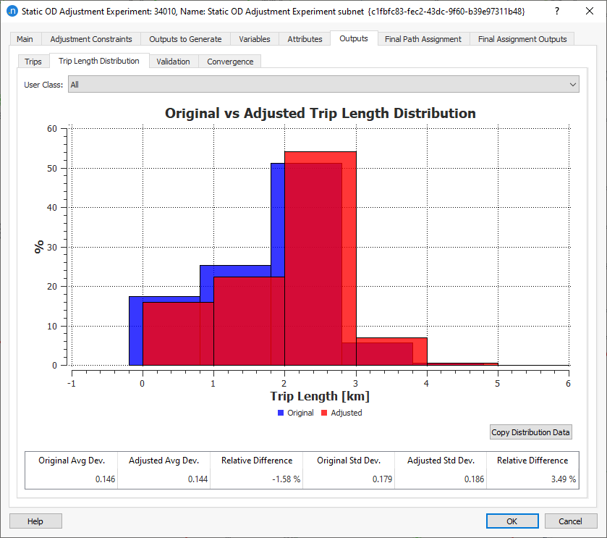This screenshot has height=538, width=607.
Task: Switch to the Variables tab
Action: 254,38
